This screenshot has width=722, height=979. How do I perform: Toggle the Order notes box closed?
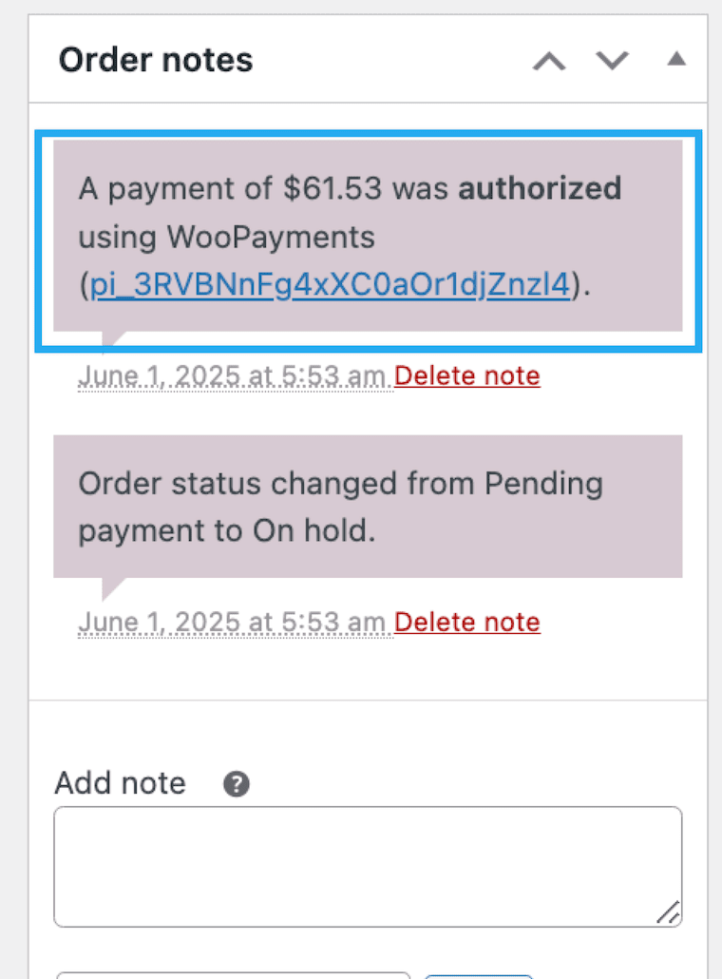(x=676, y=58)
